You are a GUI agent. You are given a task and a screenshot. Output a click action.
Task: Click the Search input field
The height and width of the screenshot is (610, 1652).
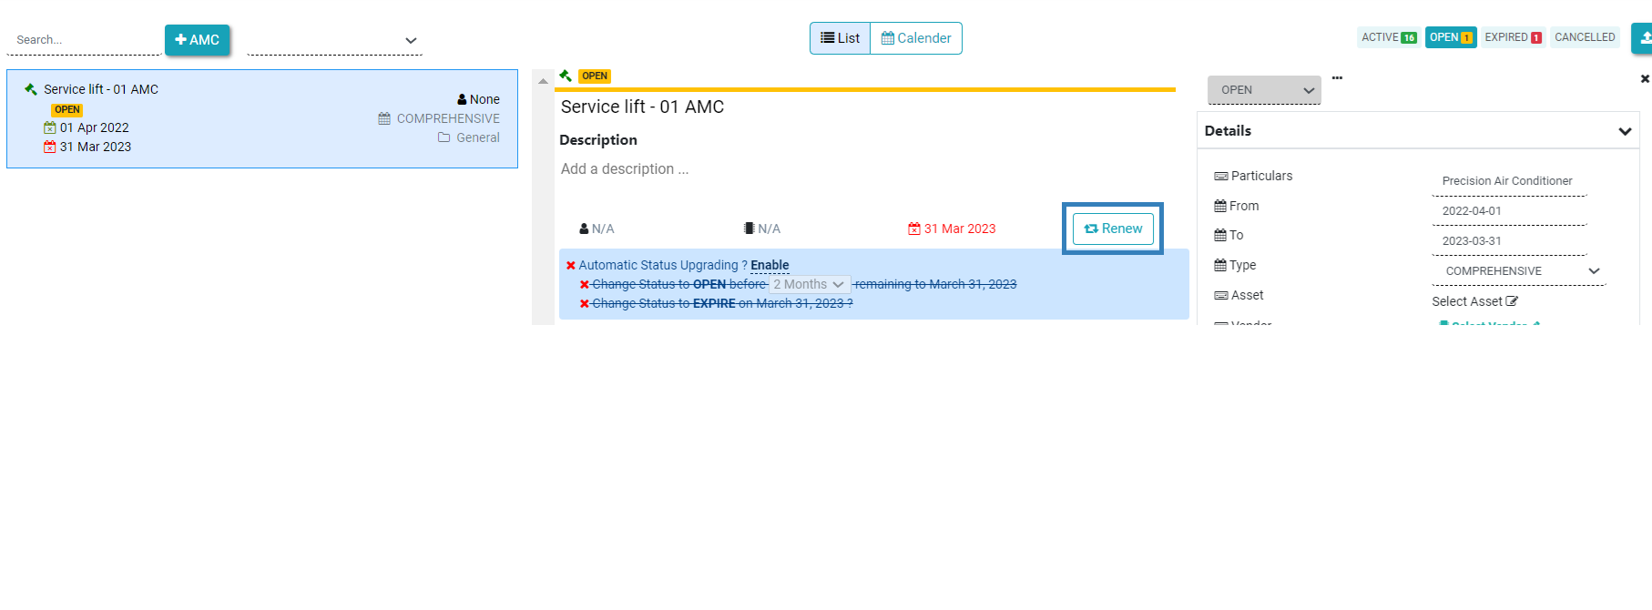[x=84, y=40]
